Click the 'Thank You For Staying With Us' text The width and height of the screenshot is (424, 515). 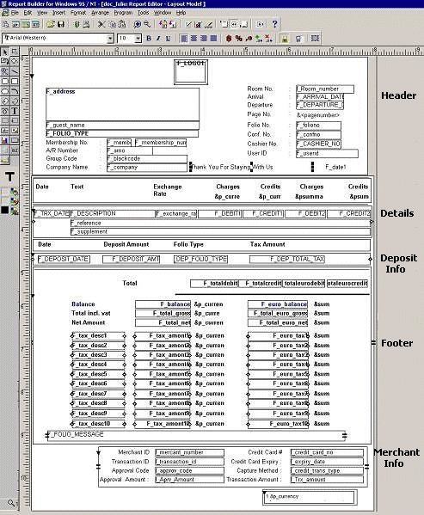tap(232, 167)
